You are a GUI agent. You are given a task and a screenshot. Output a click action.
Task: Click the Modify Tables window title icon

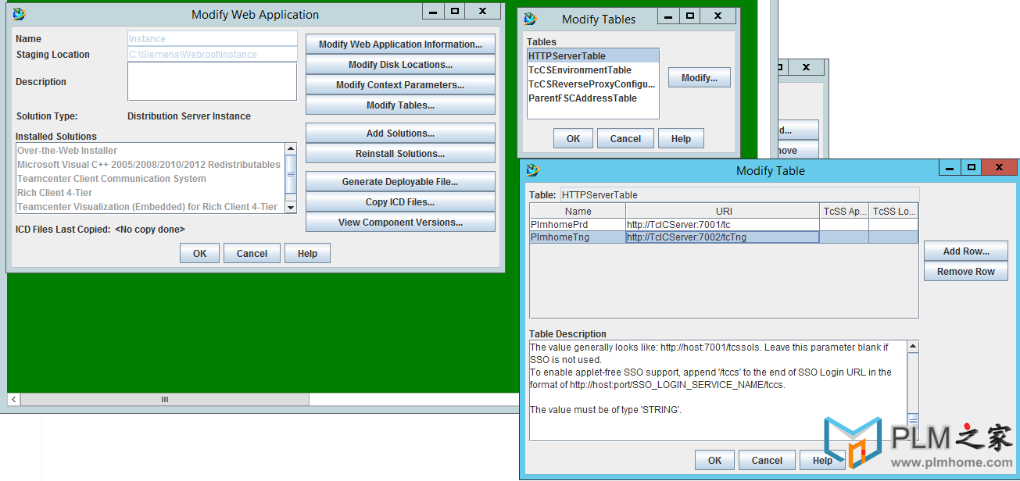[531, 19]
